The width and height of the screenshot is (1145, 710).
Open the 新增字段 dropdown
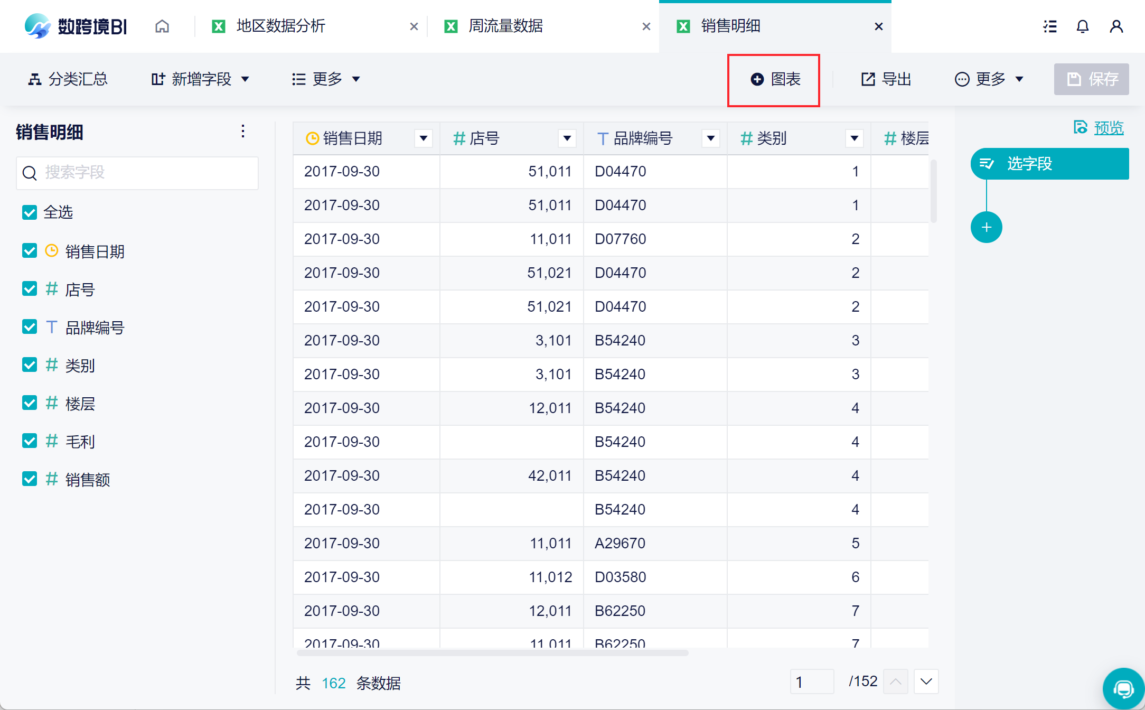(x=200, y=79)
